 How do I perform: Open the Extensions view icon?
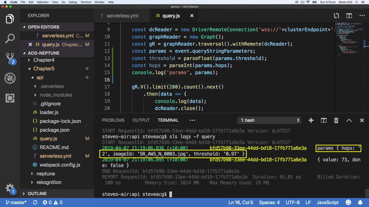(10, 98)
